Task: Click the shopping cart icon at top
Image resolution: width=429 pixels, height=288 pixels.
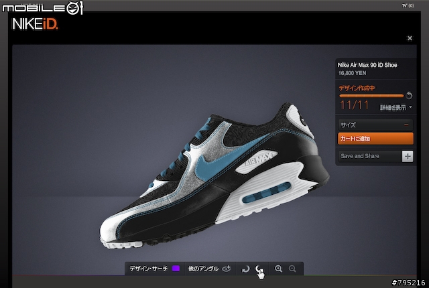Action: (x=405, y=5)
